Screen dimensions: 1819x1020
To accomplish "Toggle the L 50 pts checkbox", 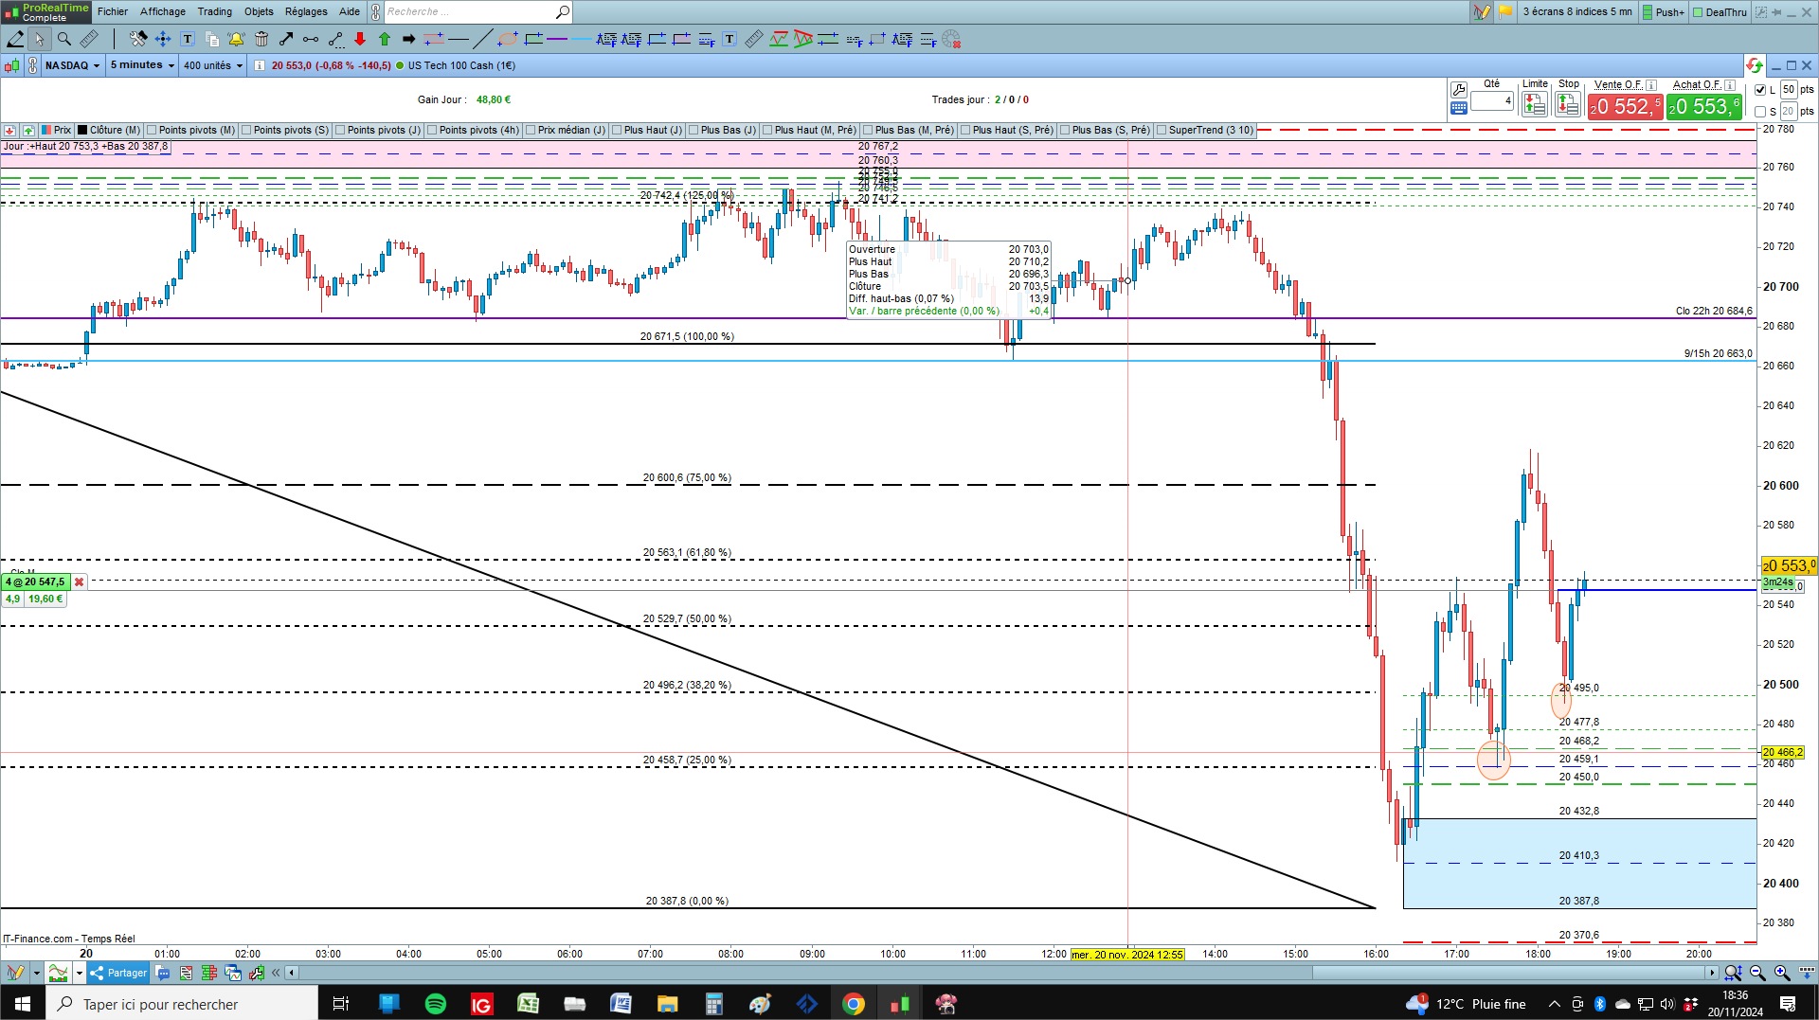I will [x=1760, y=90].
